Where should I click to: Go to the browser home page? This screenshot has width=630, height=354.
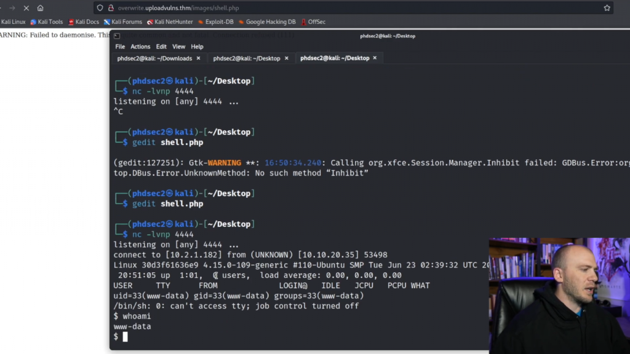click(40, 8)
